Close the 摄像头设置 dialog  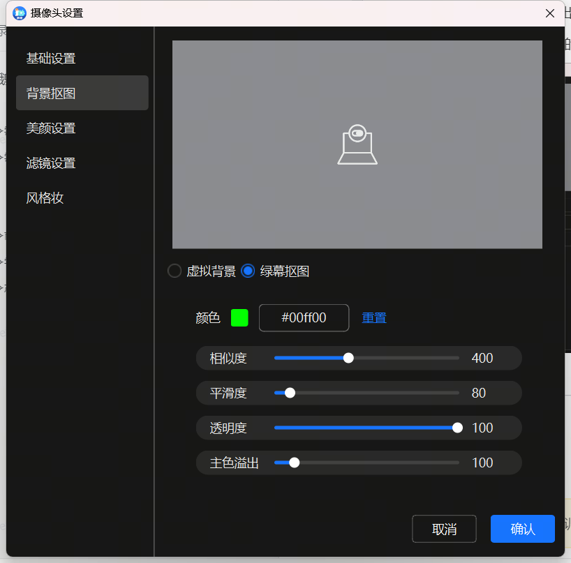[550, 13]
